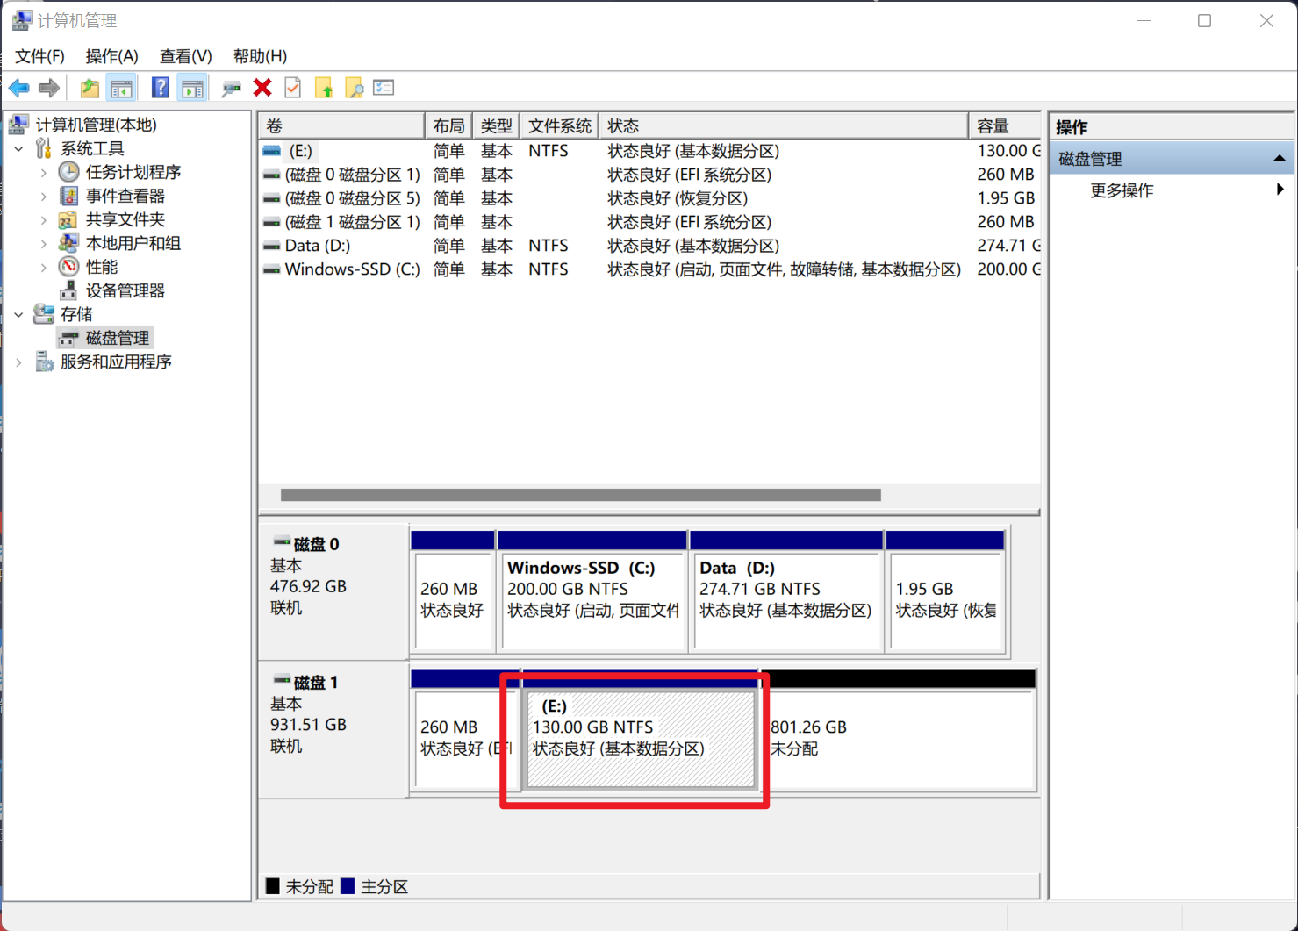
Task: Open the 操作(A) menu
Action: click(111, 56)
